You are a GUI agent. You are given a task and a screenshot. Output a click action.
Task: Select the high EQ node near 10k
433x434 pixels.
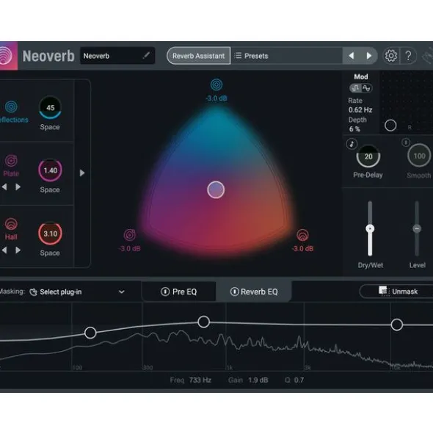397,325
